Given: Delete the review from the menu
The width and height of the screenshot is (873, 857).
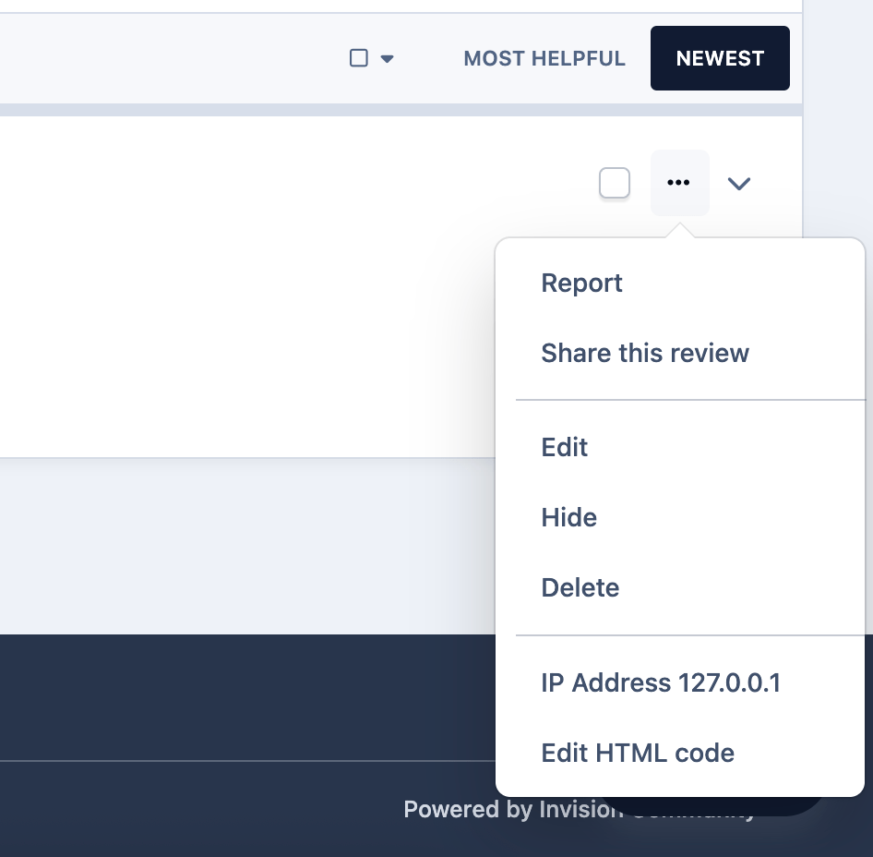Looking at the screenshot, I should coord(580,587).
